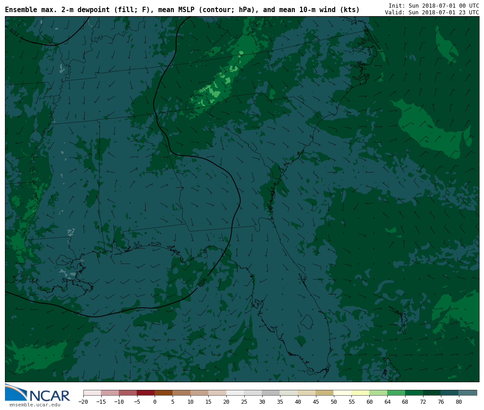
Task: Click the NCAR logo
Action: pos(38,393)
